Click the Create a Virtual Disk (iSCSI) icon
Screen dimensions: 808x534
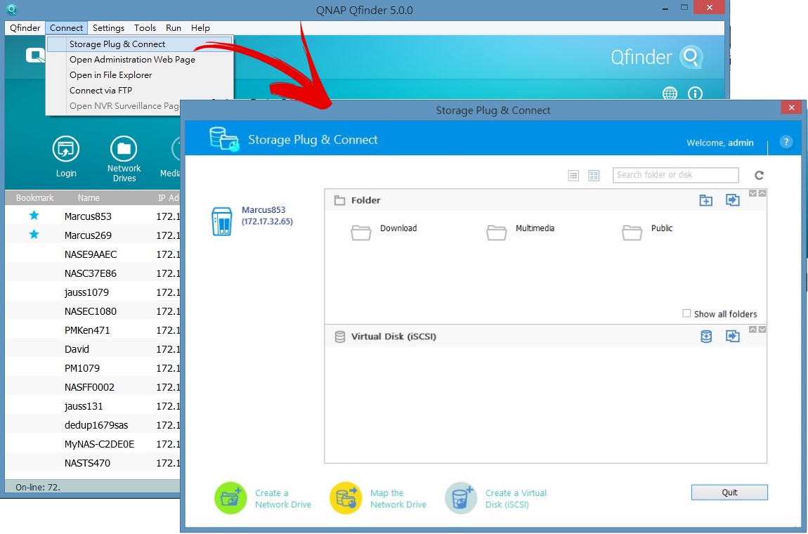tap(460, 498)
